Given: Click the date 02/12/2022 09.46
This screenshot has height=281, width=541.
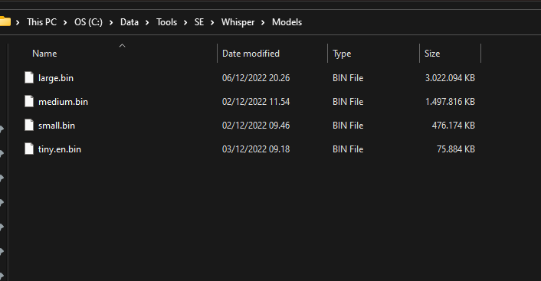Looking at the screenshot, I should [256, 126].
